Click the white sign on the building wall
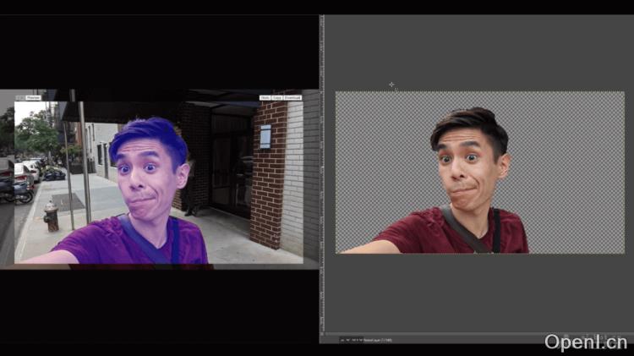The height and width of the screenshot is (356, 634). (265, 136)
